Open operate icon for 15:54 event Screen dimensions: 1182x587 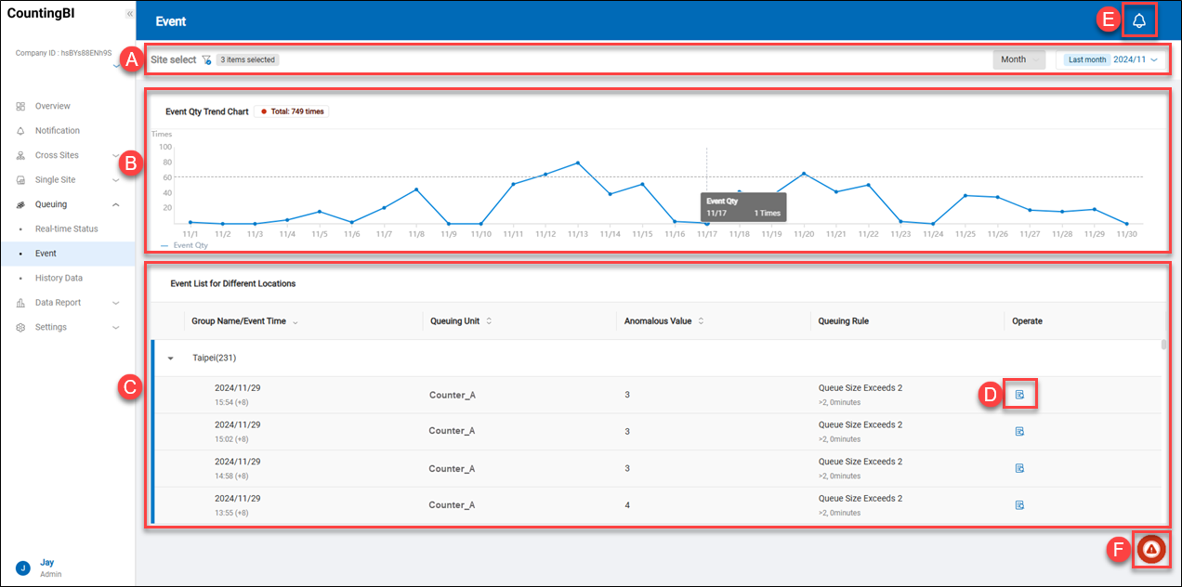click(1019, 395)
